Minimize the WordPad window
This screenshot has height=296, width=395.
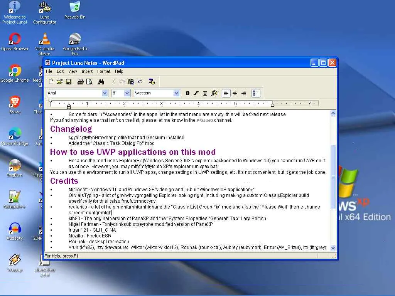[314, 63]
